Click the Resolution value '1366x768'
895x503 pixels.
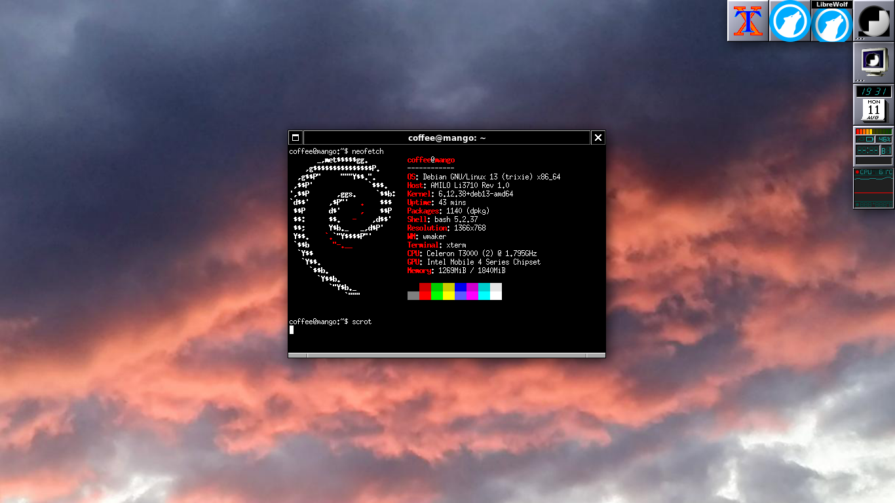point(470,228)
